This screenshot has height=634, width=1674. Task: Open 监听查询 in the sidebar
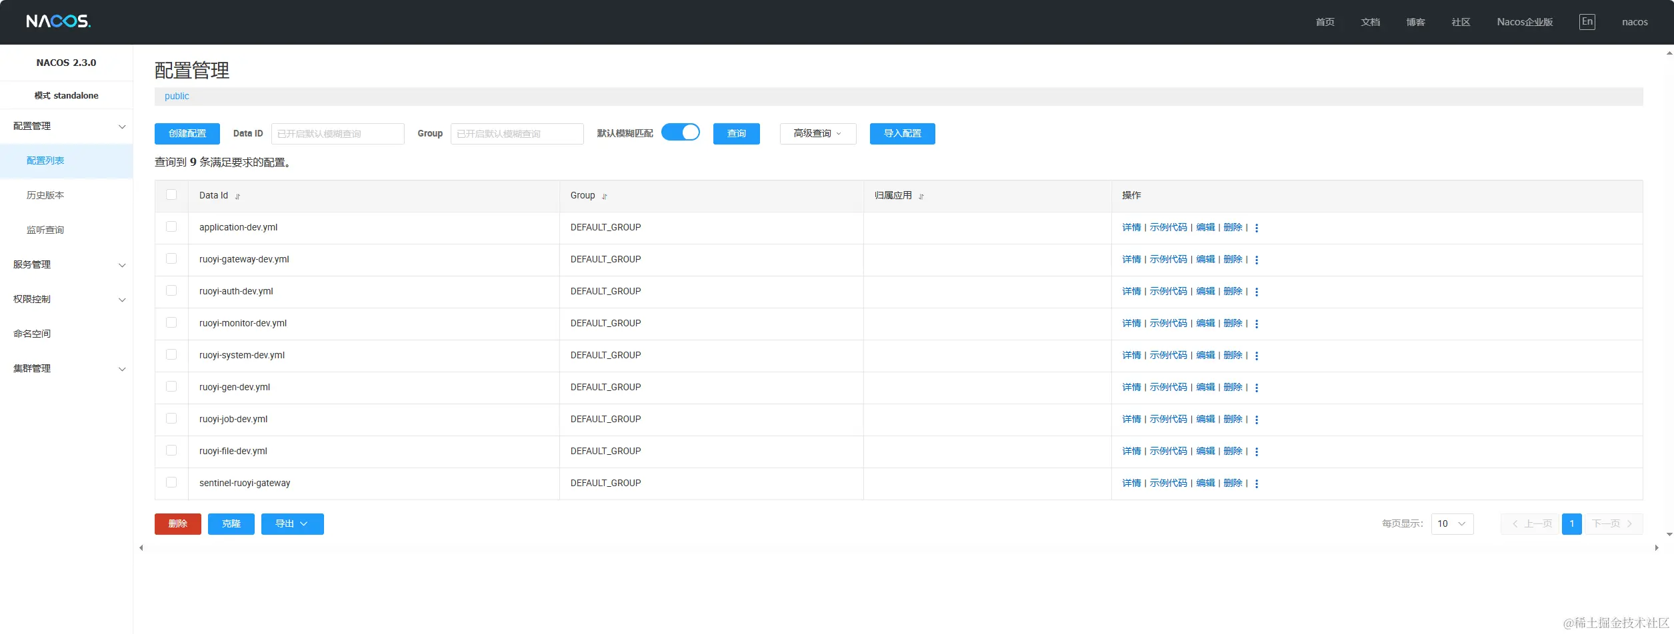click(67, 230)
